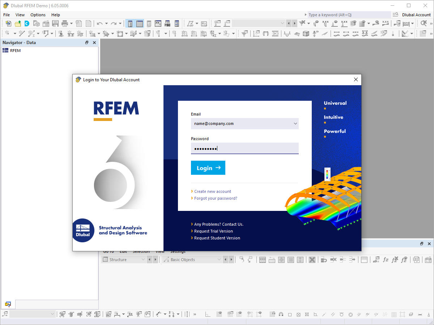This screenshot has height=325, width=434.
Task: Toggle the grid points display icon
Action: click(219, 314)
